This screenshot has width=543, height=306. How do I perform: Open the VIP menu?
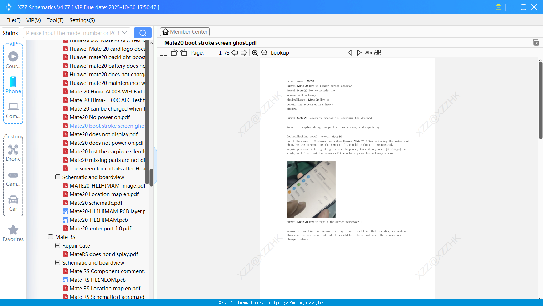point(34,20)
